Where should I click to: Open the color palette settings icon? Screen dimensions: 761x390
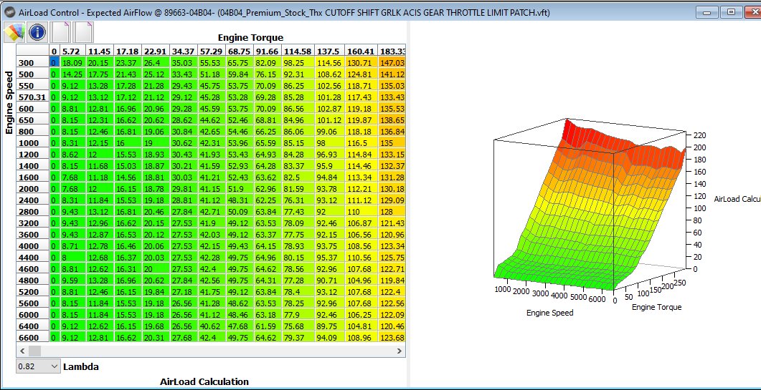(14, 32)
